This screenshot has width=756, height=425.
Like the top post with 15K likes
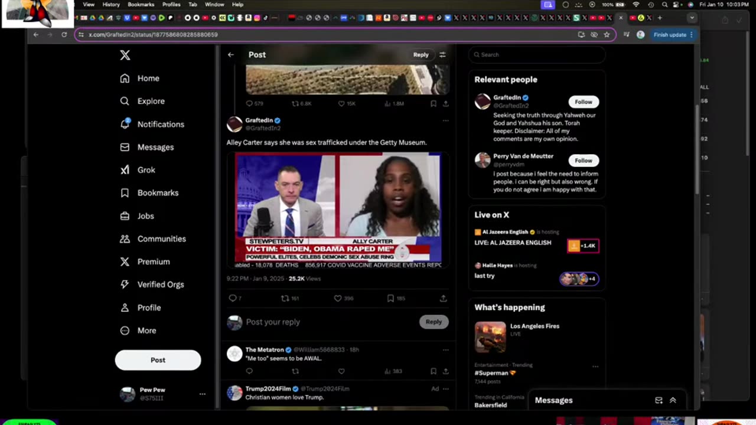[341, 103]
